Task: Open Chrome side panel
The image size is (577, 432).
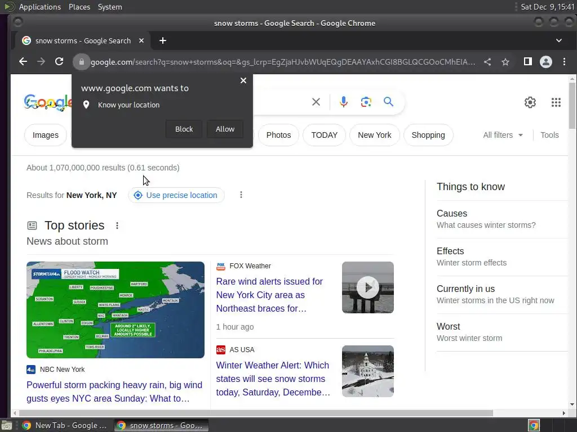Action: [528, 62]
